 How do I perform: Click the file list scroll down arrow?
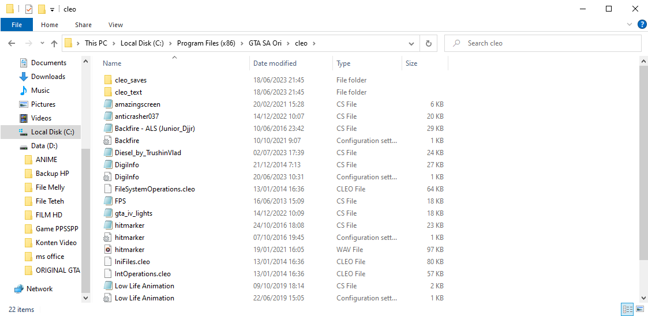644,298
